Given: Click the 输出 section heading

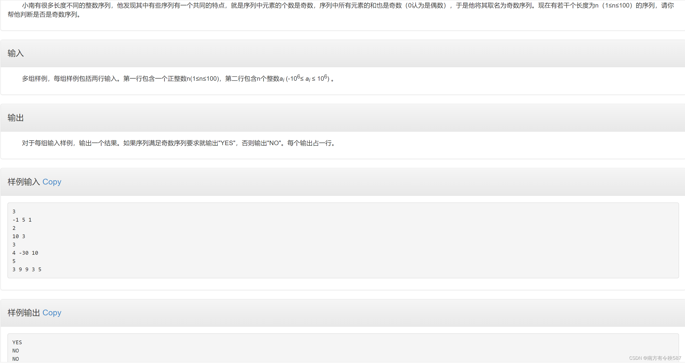Looking at the screenshot, I should (x=16, y=118).
